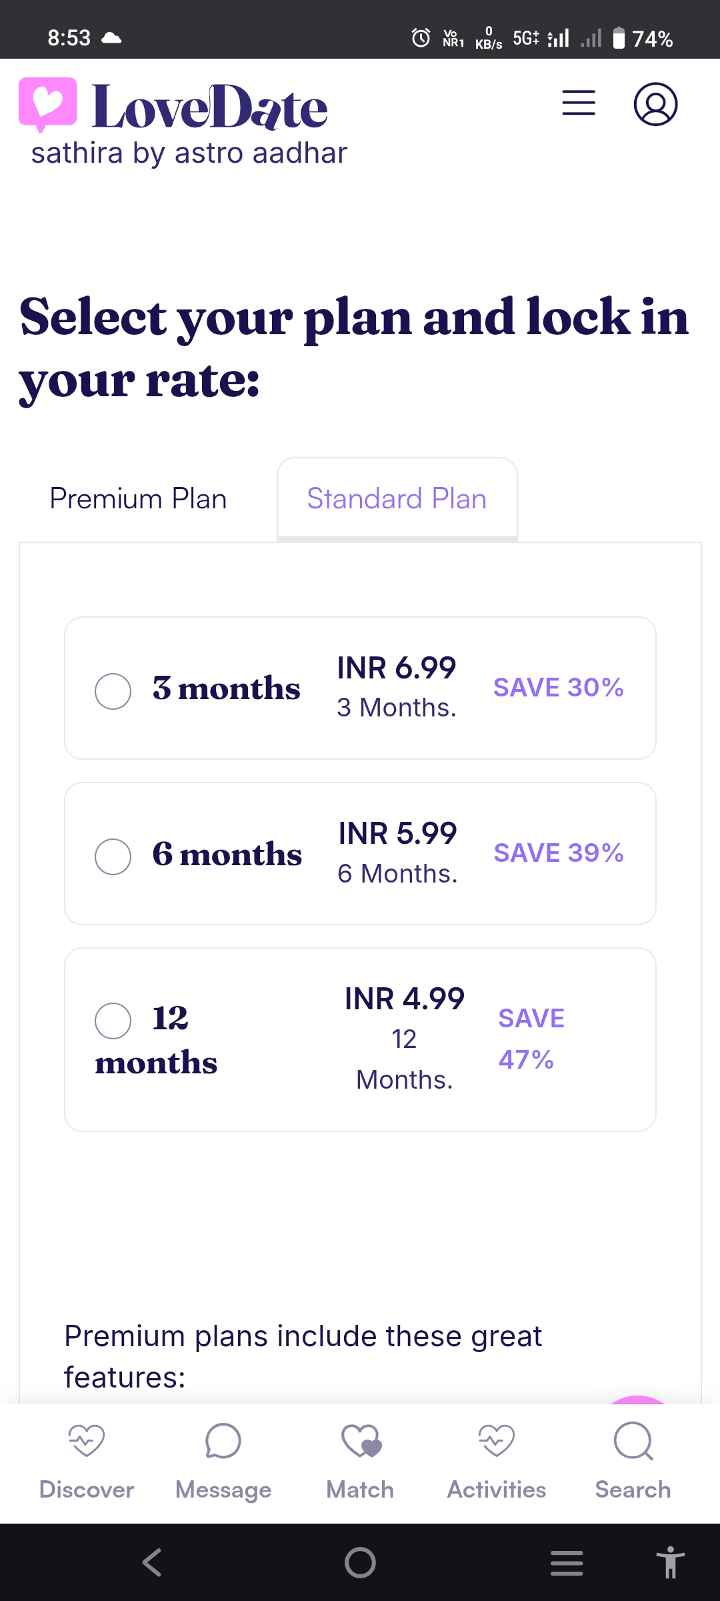Screen dimensions: 720x1601
Task: Tap the LoveDate heart logo
Action: pyautogui.click(x=47, y=104)
